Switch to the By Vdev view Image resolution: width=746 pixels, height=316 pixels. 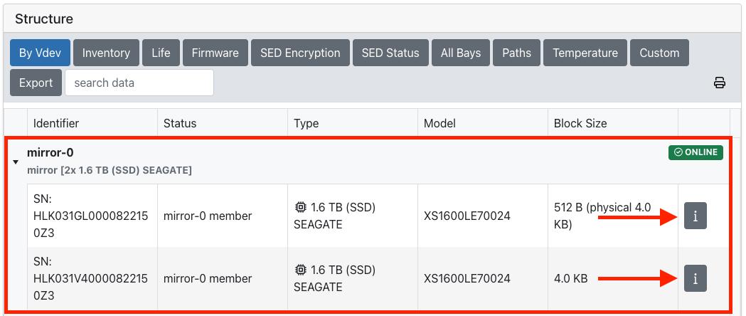[x=40, y=53]
